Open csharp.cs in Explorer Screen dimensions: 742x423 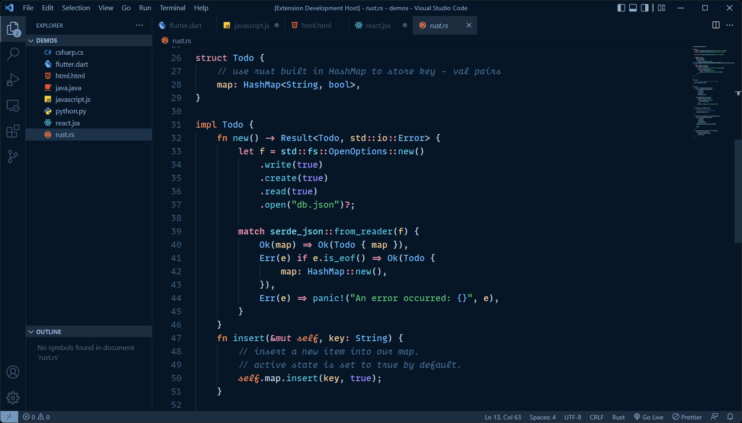tap(89, 52)
